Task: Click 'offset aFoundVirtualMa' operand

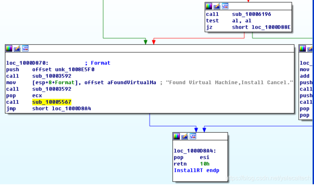Action: (120, 83)
